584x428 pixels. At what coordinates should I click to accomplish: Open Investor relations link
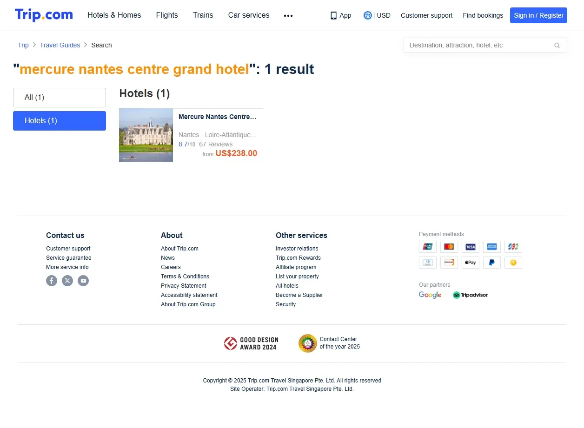coord(297,249)
